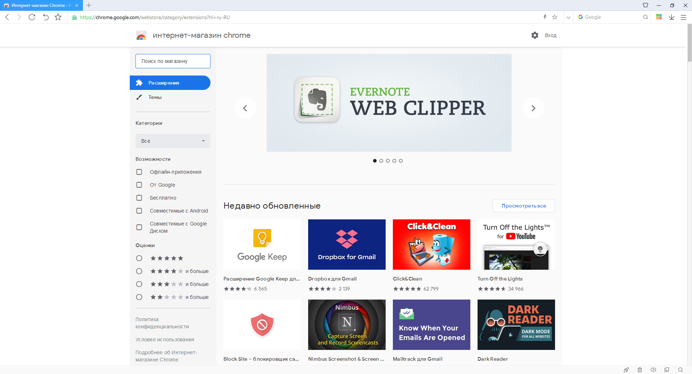Screen dimensions: 692x374
Task: Open Условия использования link
Action: pos(165,339)
